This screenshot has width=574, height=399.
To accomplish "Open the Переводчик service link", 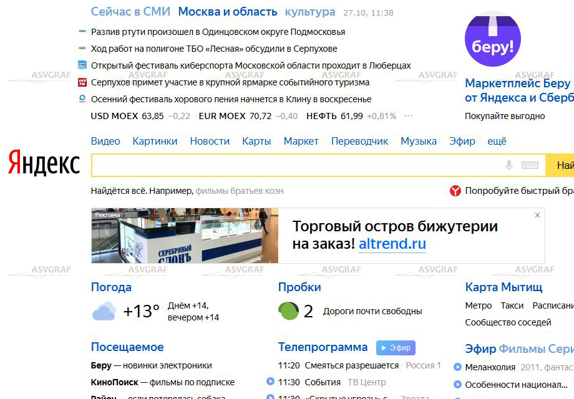I will pyautogui.click(x=359, y=141).
